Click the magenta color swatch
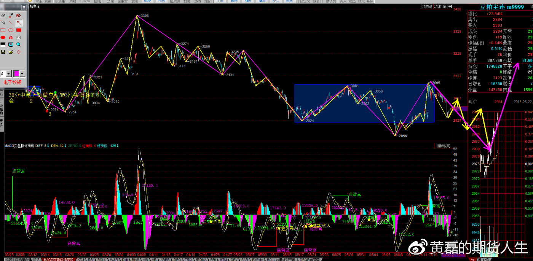Screen dimensions: 533x261 pos(16,73)
